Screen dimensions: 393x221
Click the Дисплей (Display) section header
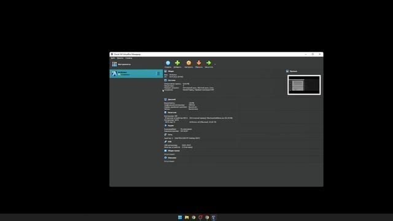(x=172, y=99)
